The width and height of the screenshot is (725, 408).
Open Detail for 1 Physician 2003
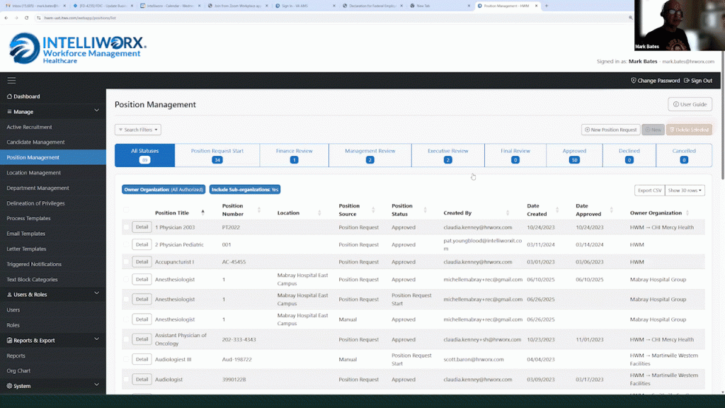pyautogui.click(x=142, y=227)
